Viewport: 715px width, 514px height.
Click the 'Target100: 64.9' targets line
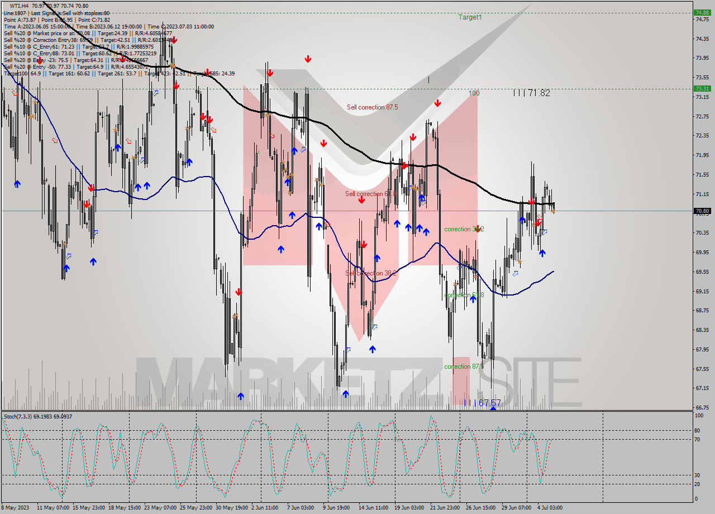click(x=119, y=73)
